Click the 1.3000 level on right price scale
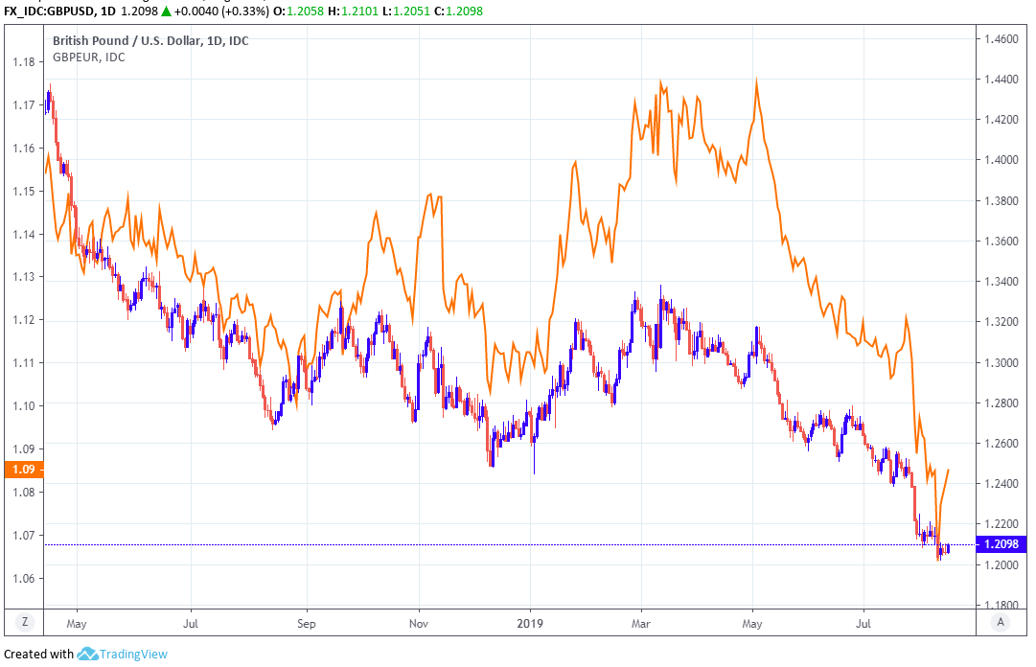 tap(999, 362)
